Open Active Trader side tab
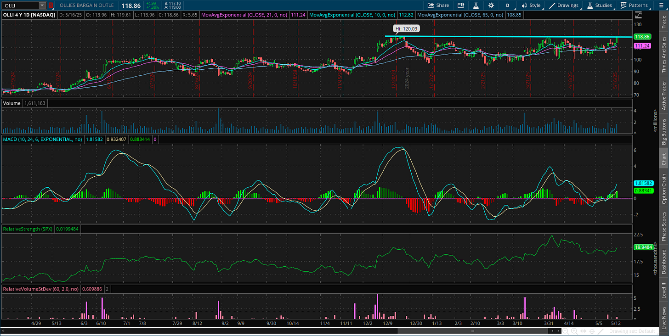The image size is (669, 336). point(663,95)
